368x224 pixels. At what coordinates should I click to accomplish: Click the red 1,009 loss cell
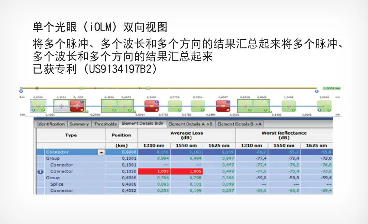(x=154, y=172)
